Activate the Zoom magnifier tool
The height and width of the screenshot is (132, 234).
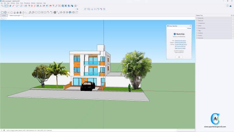pos(56,6)
